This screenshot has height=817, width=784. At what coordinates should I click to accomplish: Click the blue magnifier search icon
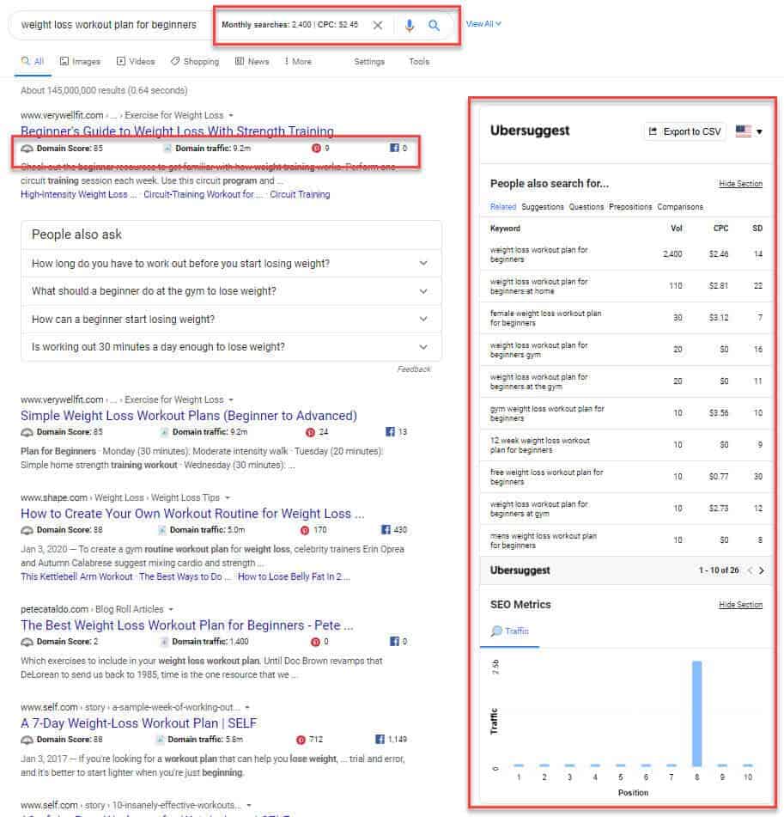click(x=435, y=26)
